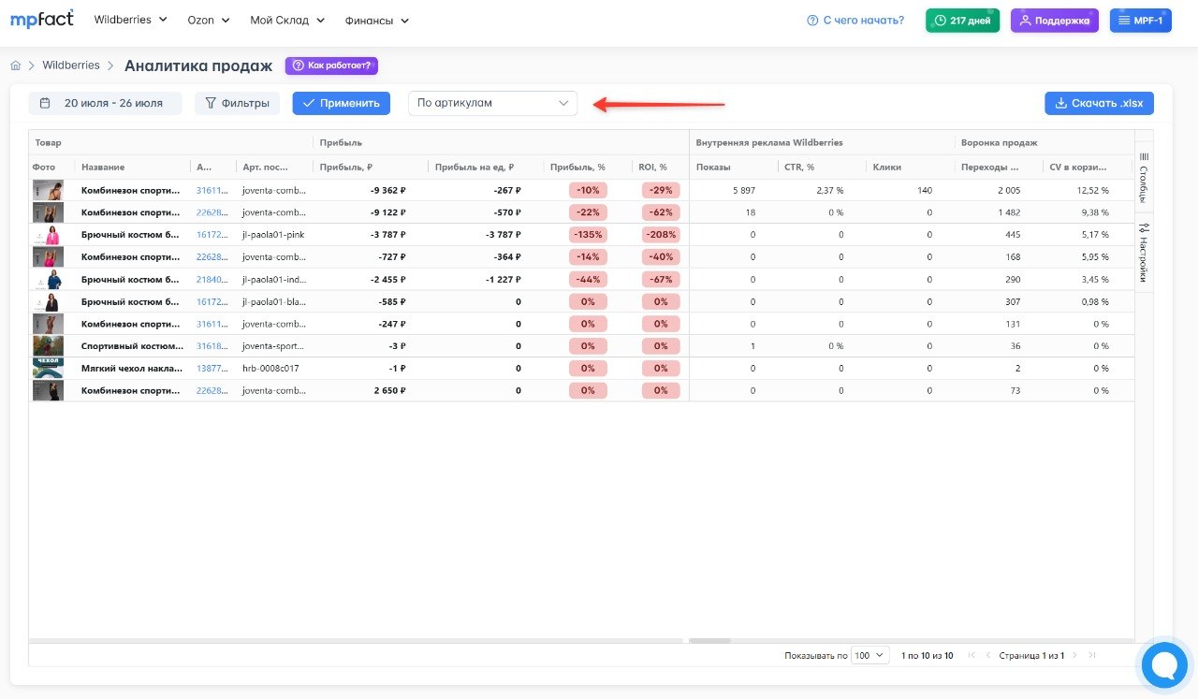Open the Финансы menu

[377, 20]
